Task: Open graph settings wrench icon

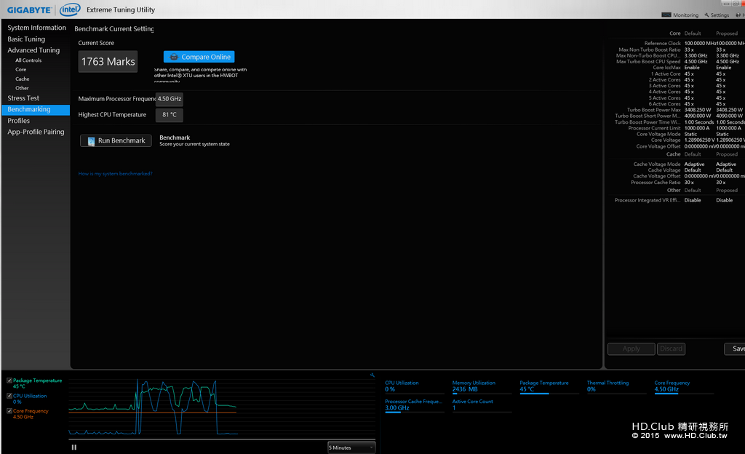Action: coord(372,375)
